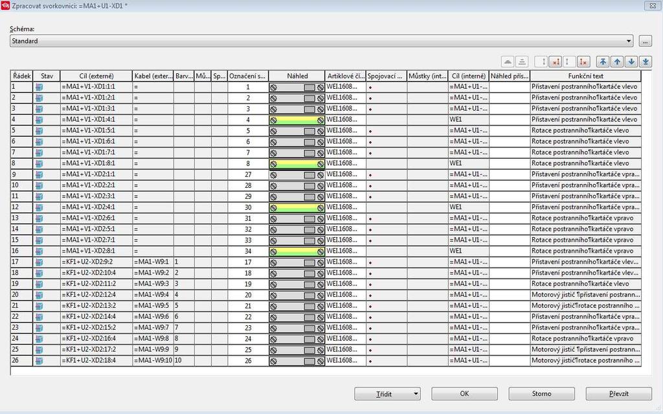Click the status icon in row 26

[x=39, y=361]
